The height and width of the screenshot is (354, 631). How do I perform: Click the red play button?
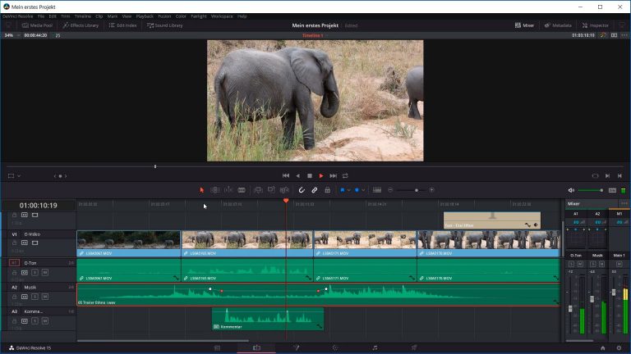point(321,176)
